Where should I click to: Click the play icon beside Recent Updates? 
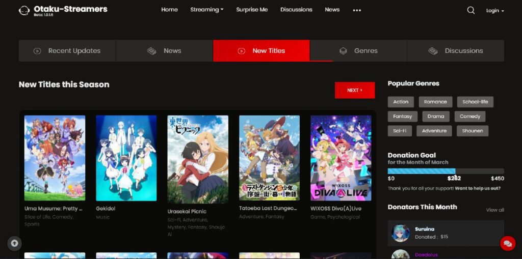(x=37, y=51)
